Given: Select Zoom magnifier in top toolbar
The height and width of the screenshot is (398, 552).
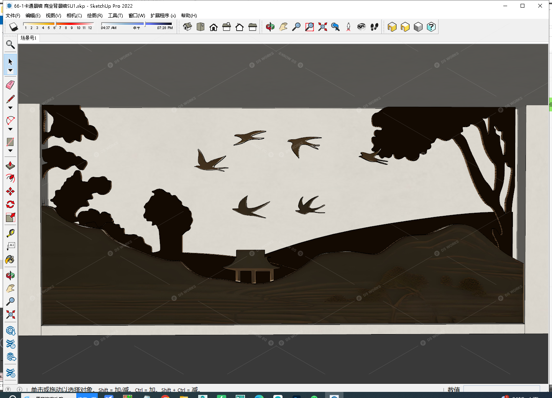Looking at the screenshot, I should 296,27.
